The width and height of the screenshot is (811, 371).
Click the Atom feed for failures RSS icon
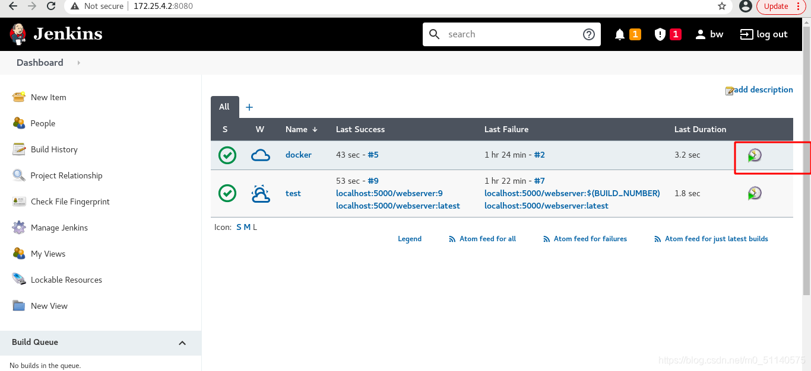click(547, 239)
